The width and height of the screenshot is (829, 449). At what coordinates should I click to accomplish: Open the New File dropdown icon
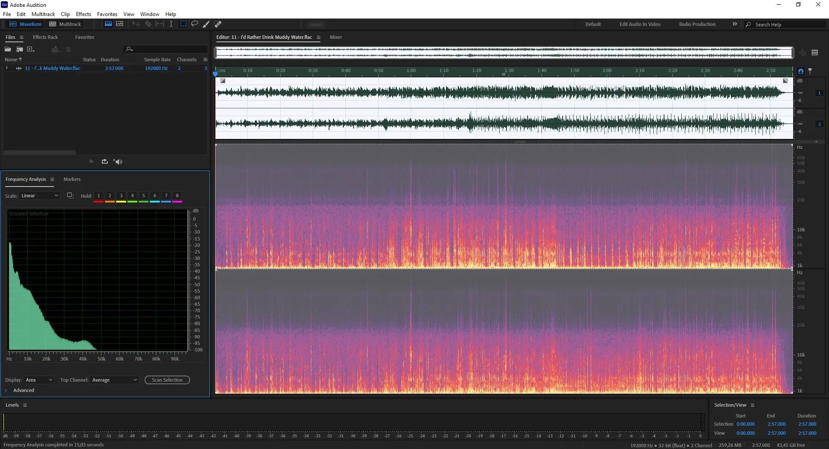coord(31,49)
